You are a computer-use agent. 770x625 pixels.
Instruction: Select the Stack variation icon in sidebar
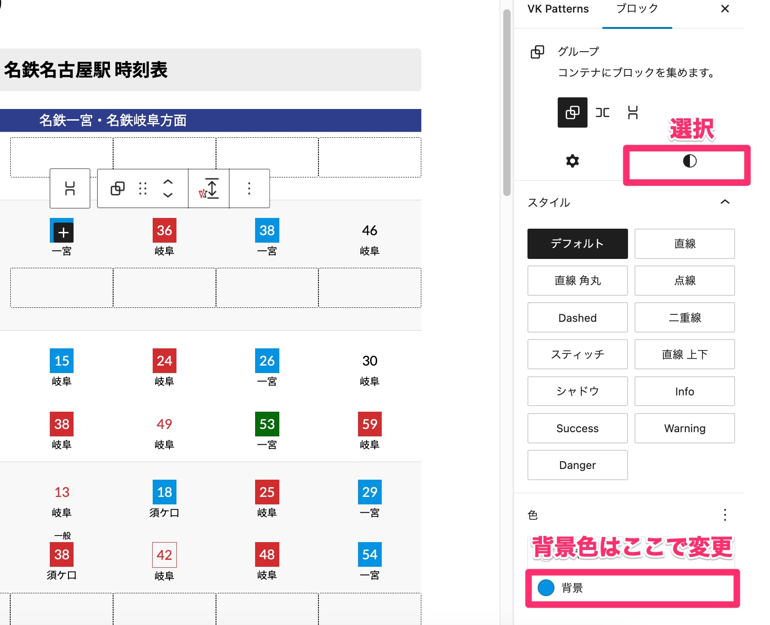coord(633,112)
